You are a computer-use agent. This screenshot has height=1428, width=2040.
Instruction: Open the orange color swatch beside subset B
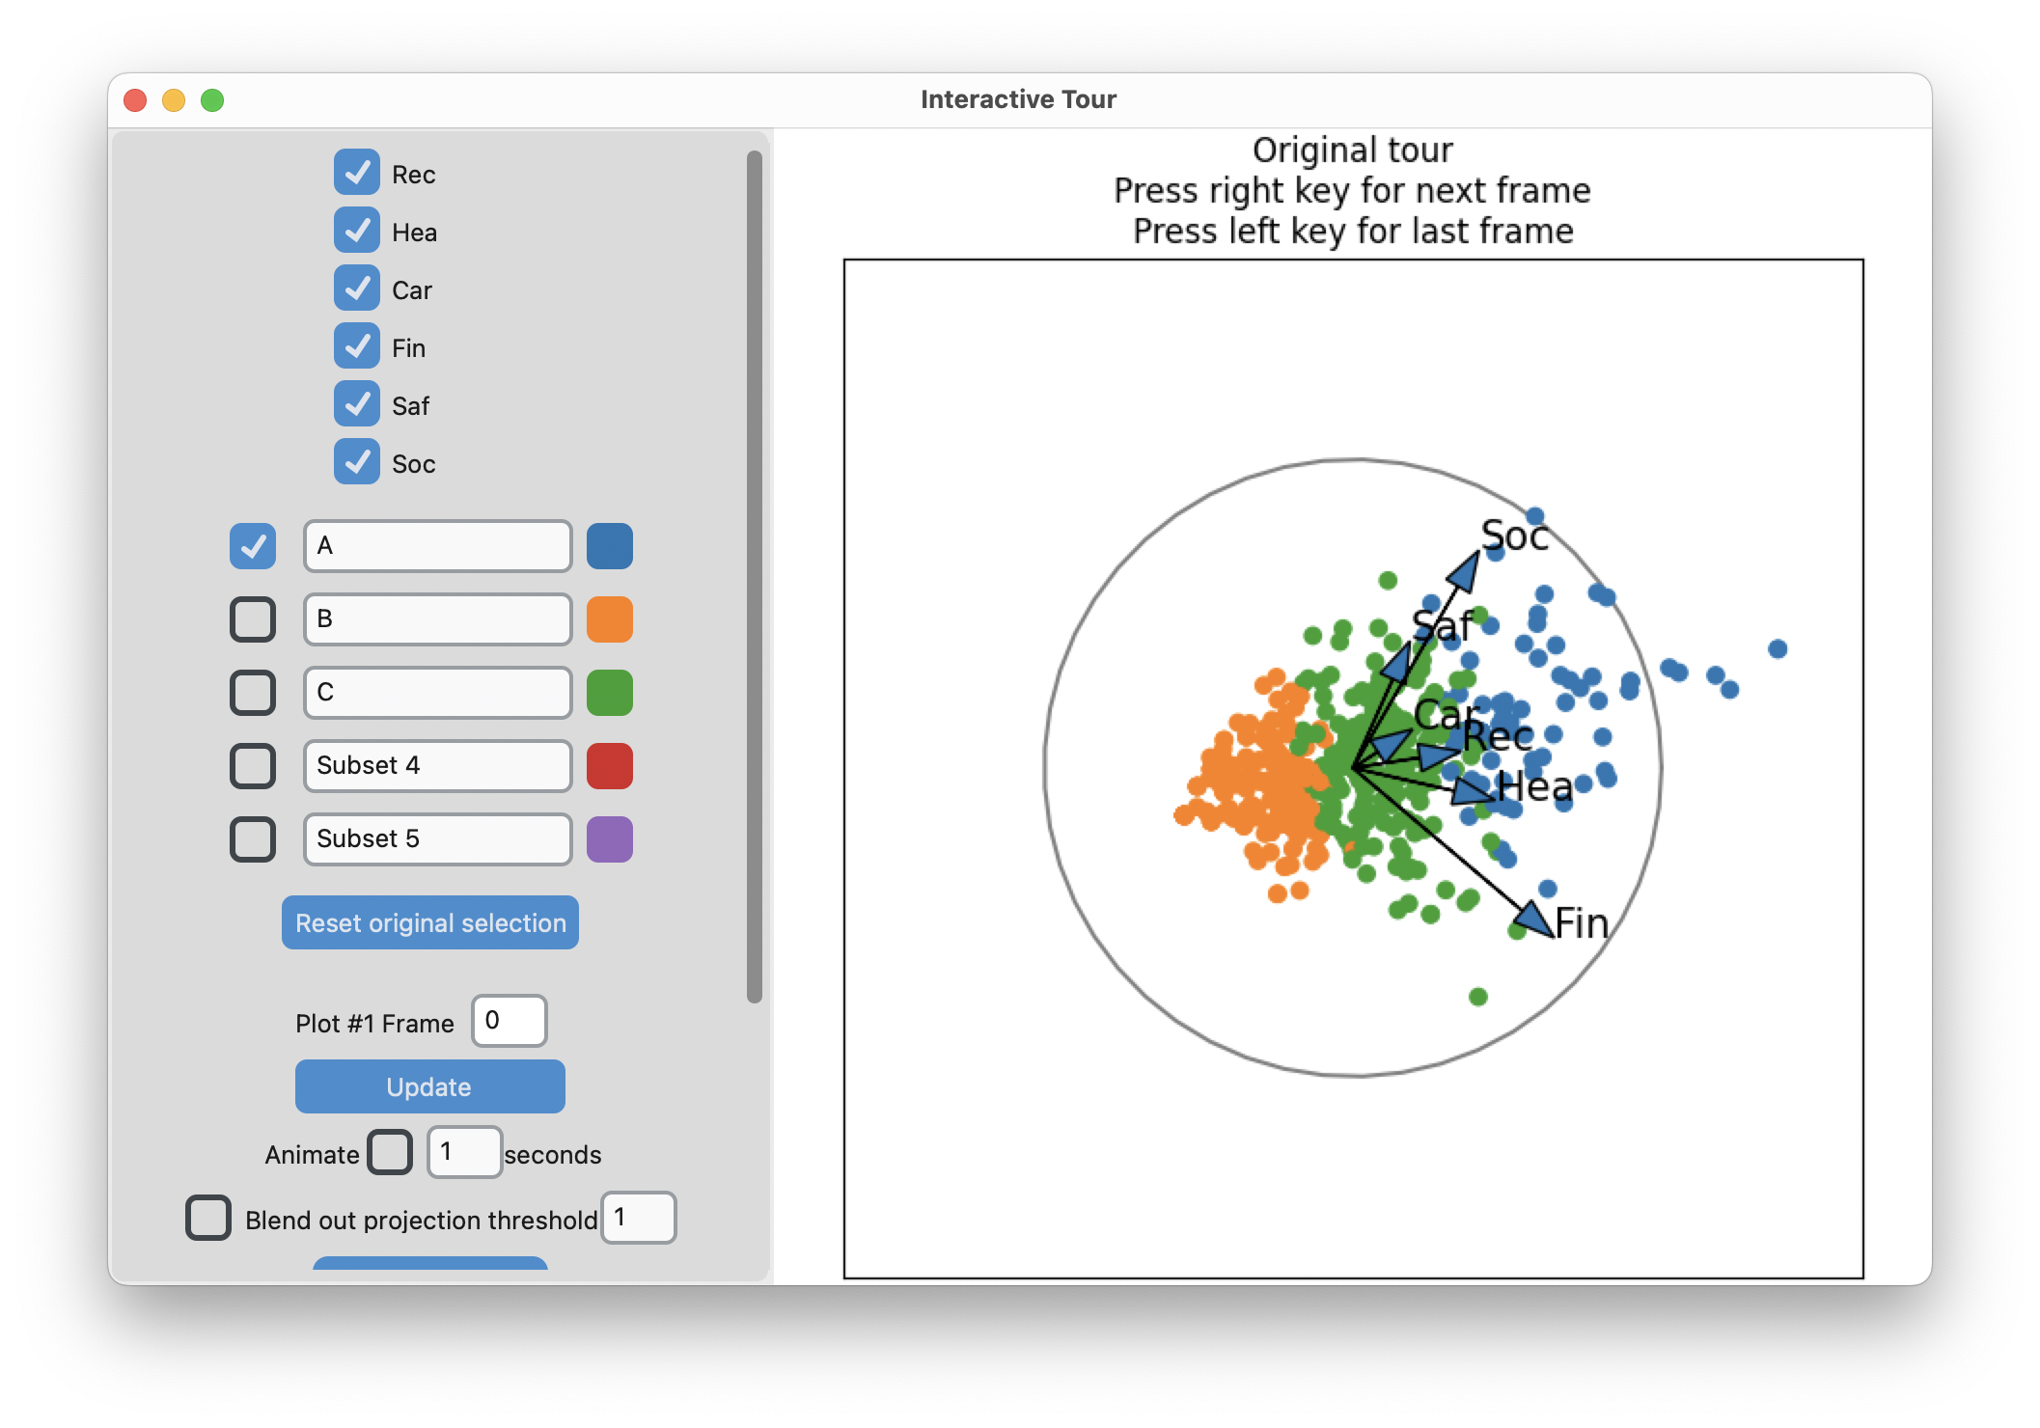pos(610,619)
